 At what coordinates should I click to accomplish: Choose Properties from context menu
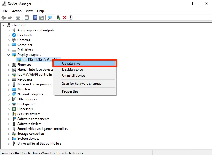point(85,91)
